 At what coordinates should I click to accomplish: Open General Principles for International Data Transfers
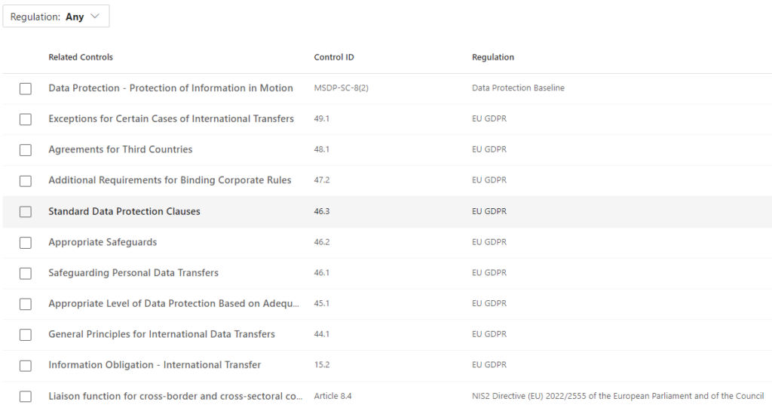(x=161, y=334)
